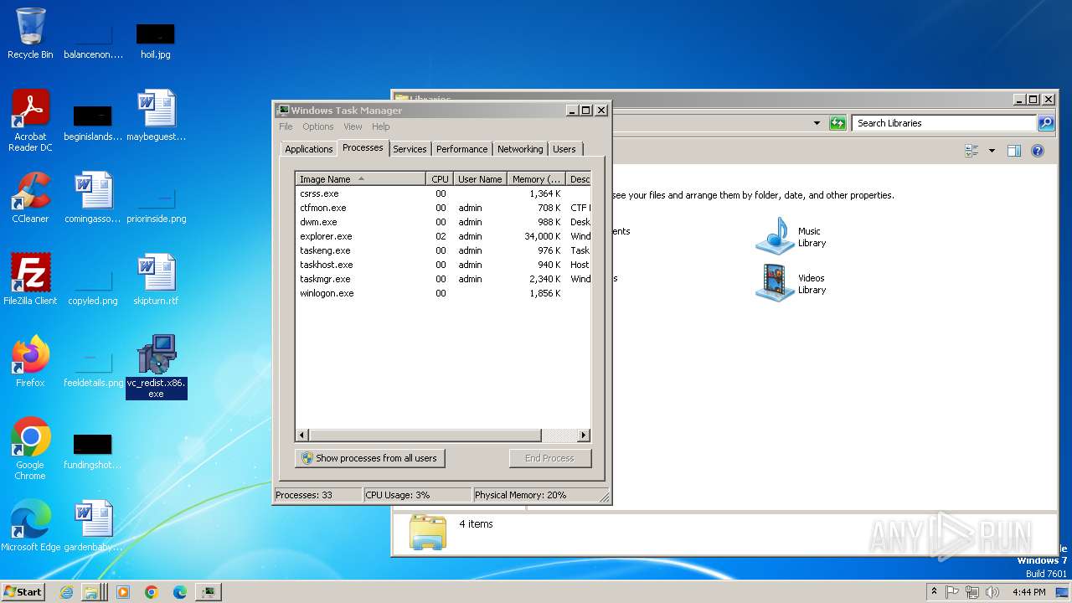Launch CCleaner from the desktop
Image resolution: width=1072 pixels, height=603 pixels.
coord(30,198)
